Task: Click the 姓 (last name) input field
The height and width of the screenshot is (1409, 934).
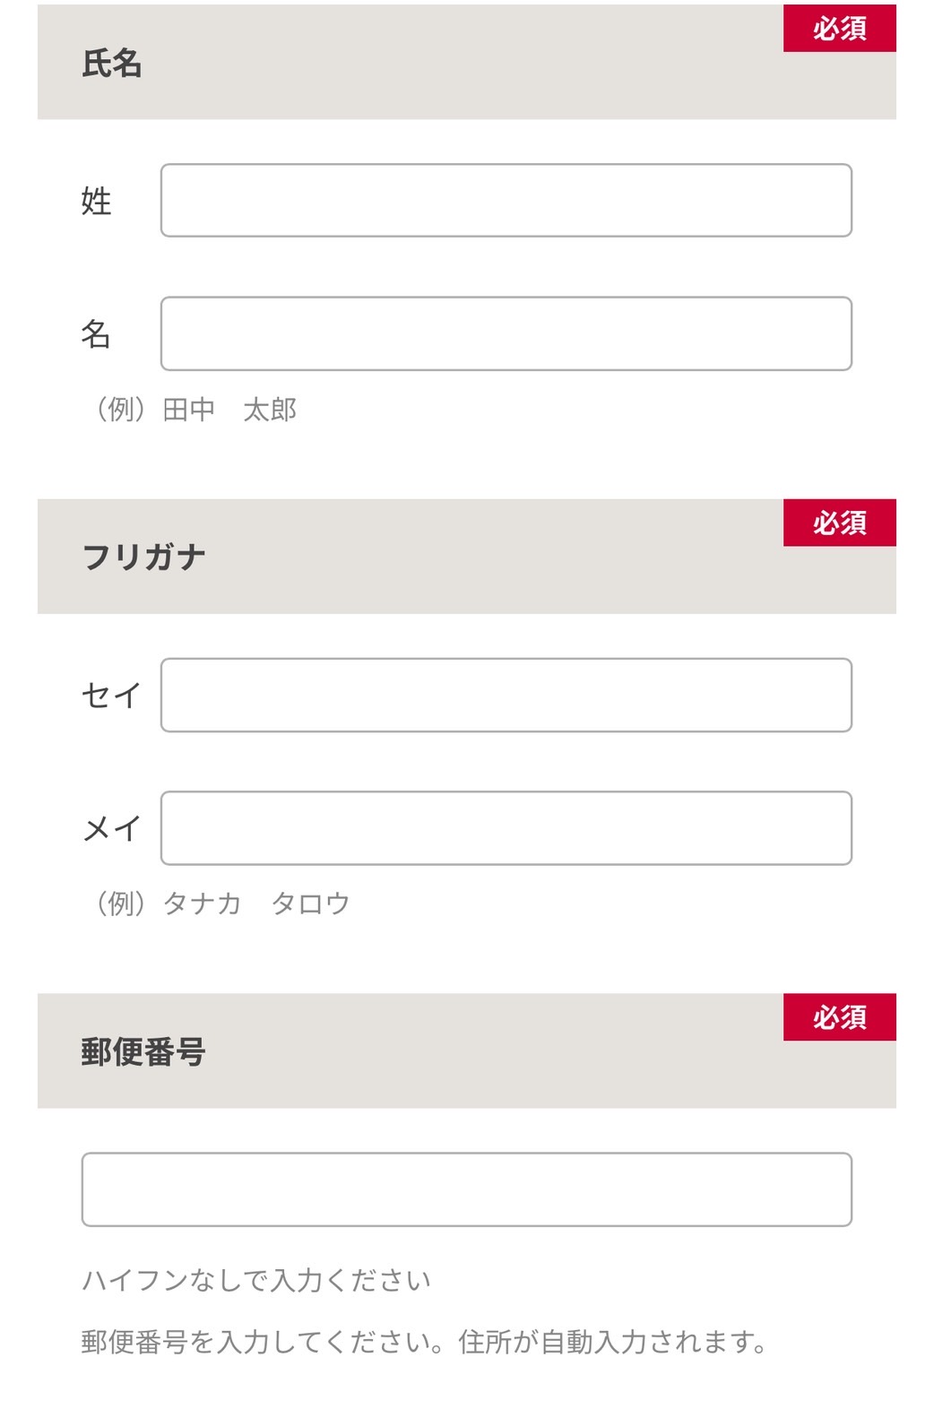Action: pyautogui.click(x=505, y=201)
